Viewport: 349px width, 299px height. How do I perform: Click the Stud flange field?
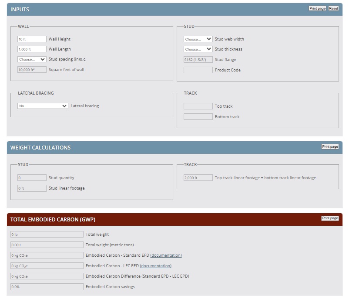coord(198,60)
